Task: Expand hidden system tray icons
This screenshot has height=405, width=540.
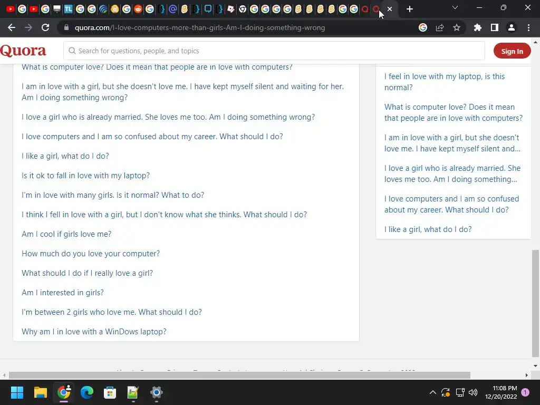Action: [433, 392]
